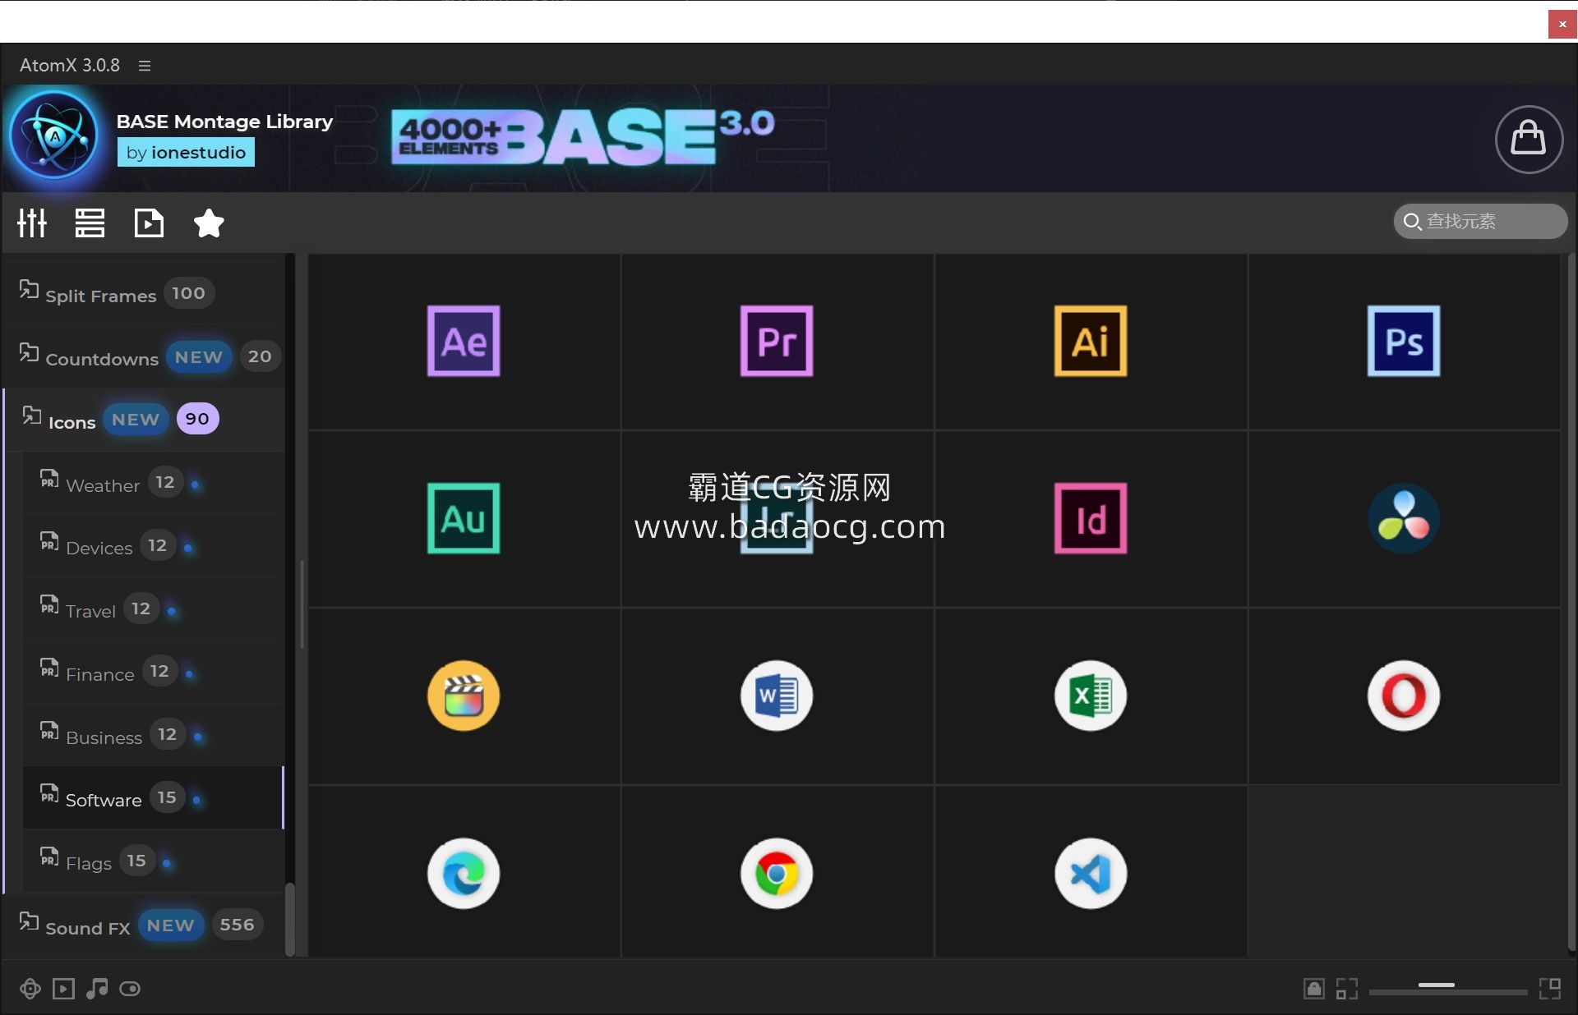Open the Weather subcategory
1578x1015 pixels.
click(153, 483)
